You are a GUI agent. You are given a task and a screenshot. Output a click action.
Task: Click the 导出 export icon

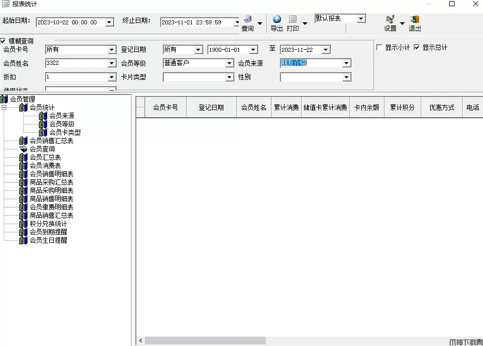(x=277, y=20)
